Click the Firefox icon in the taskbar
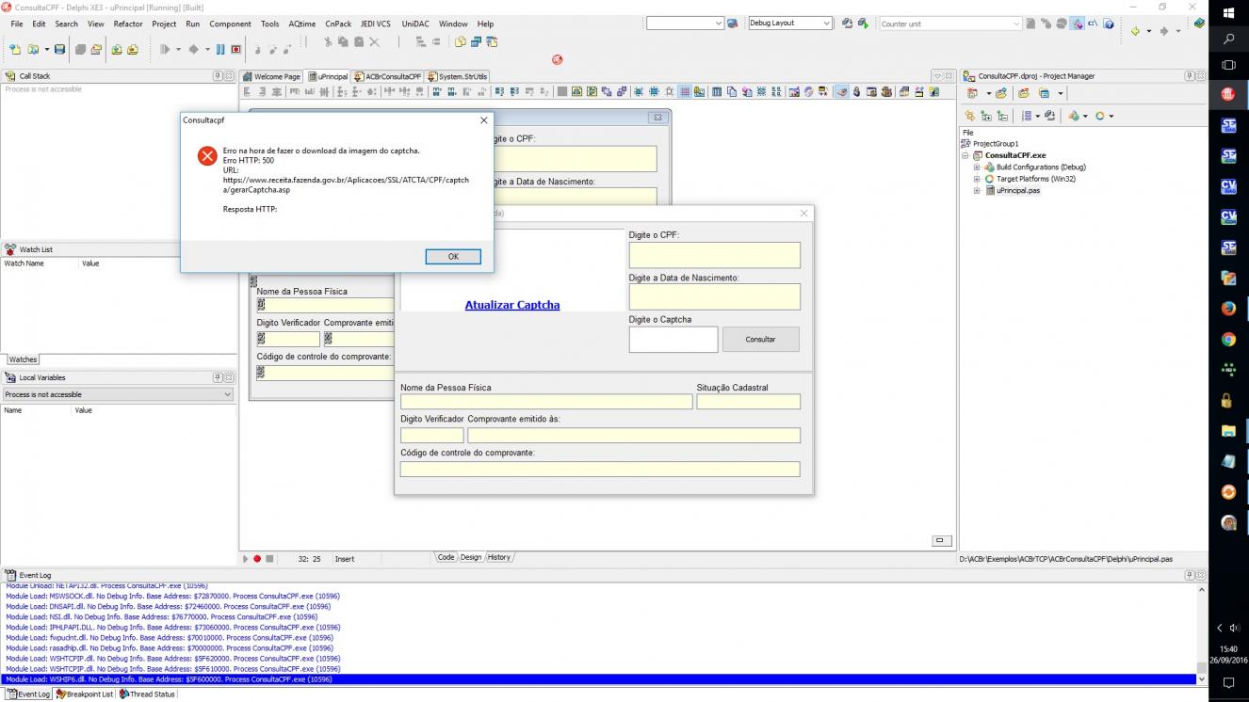 1228,308
